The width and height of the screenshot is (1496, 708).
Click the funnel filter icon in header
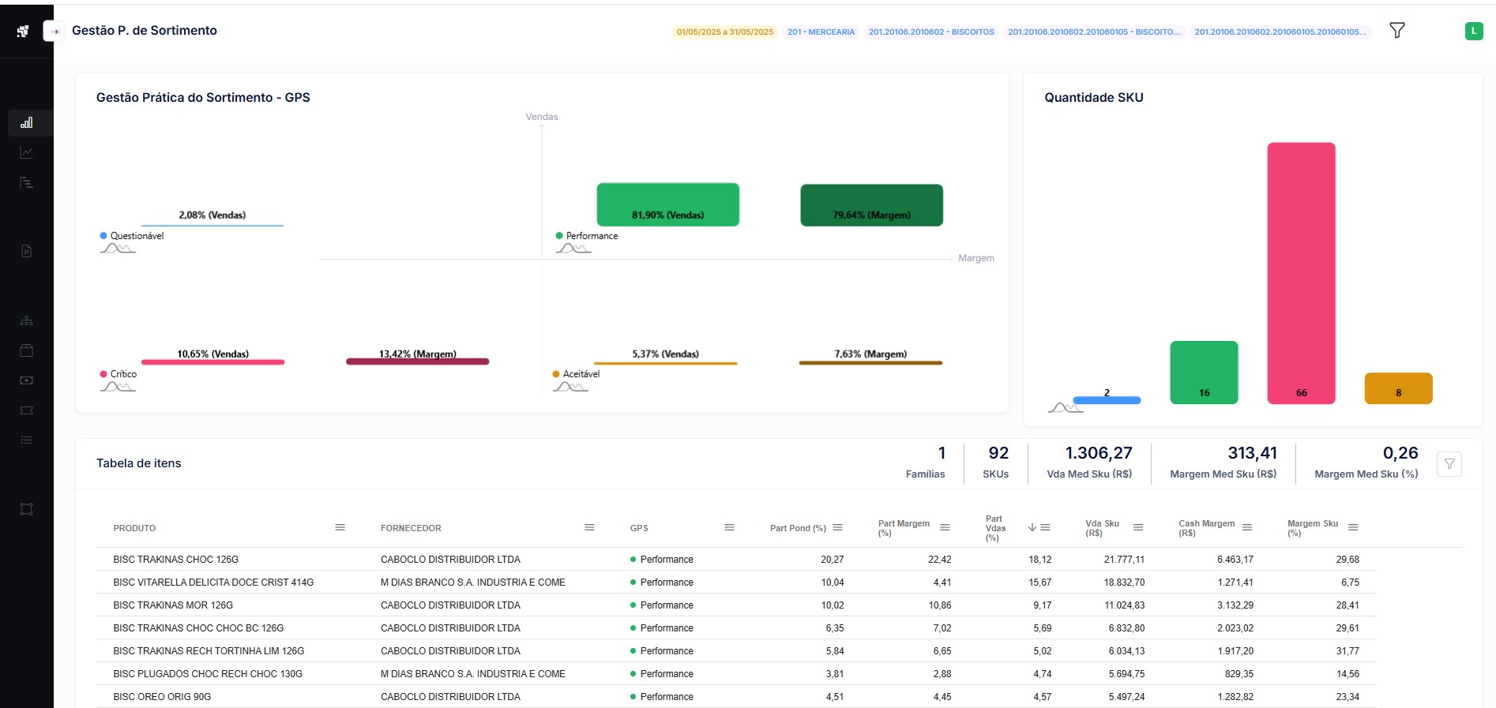click(1396, 31)
